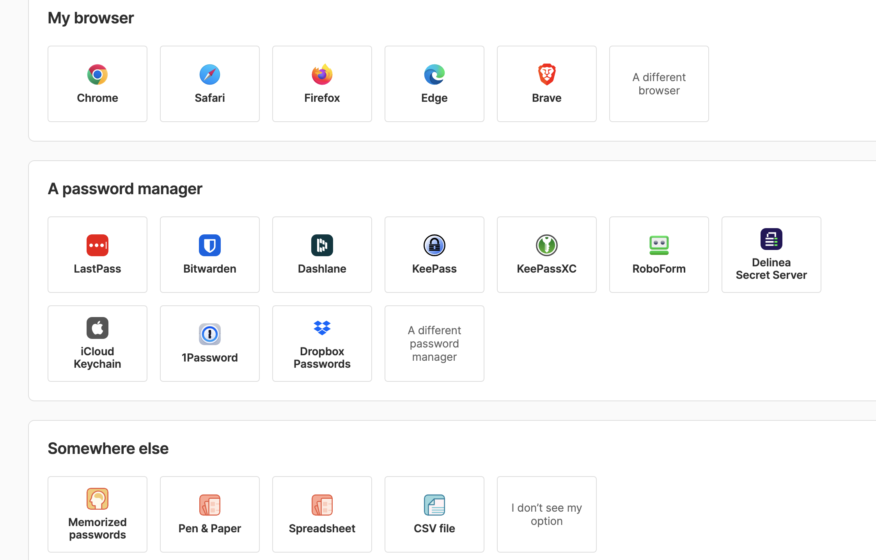The width and height of the screenshot is (876, 560).
Task: Choose the iCloud Keychain apple icon
Action: coord(98,328)
